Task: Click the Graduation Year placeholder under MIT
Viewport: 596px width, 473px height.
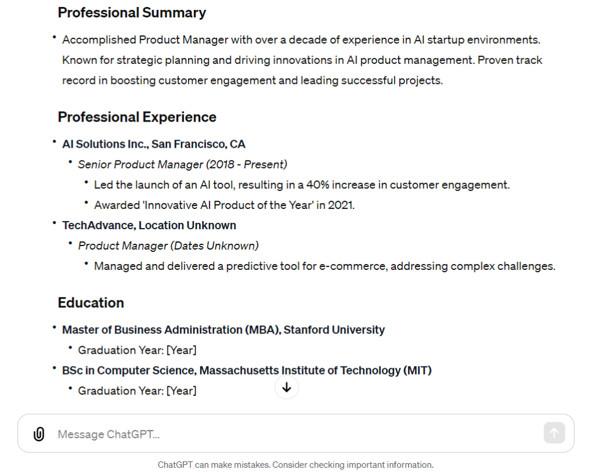Action: (x=137, y=391)
